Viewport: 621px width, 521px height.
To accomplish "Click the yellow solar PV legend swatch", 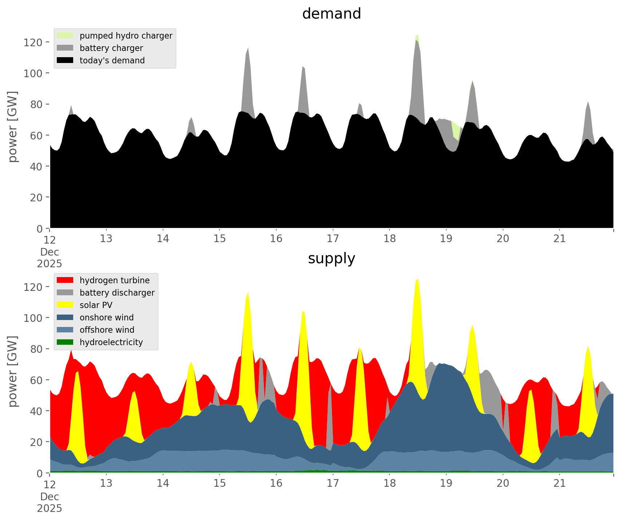I will point(65,305).
